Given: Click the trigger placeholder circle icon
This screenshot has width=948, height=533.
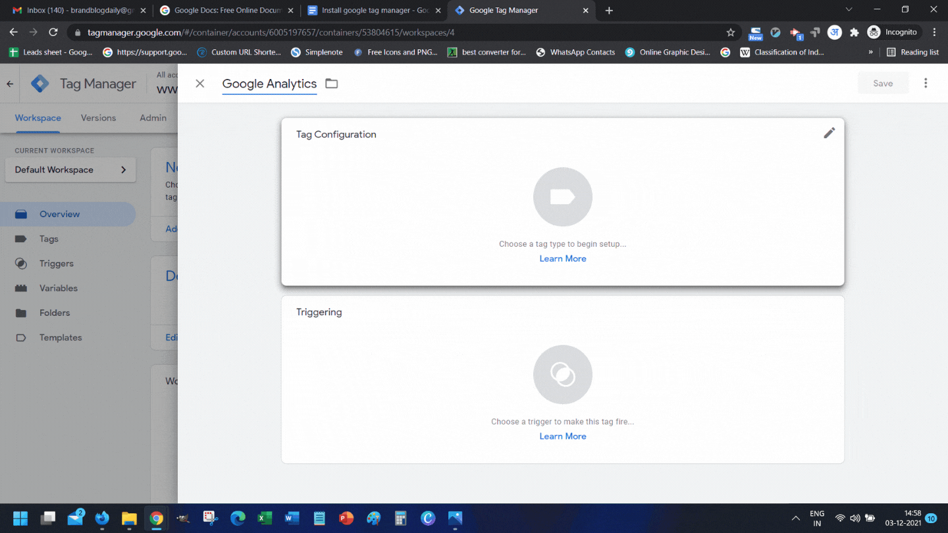Looking at the screenshot, I should coord(563,374).
